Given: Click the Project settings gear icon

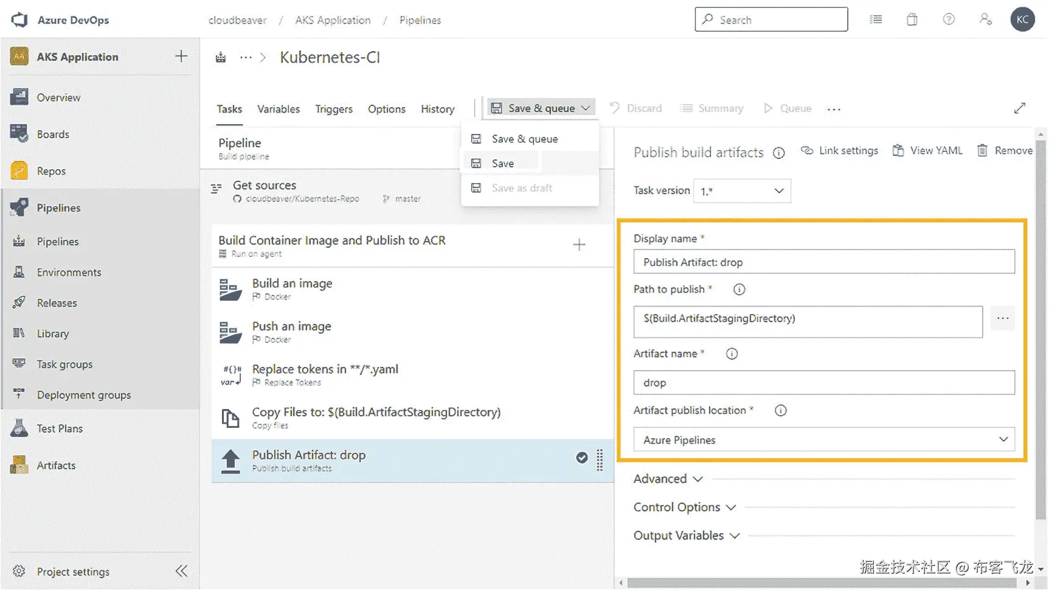Looking at the screenshot, I should pos(19,572).
